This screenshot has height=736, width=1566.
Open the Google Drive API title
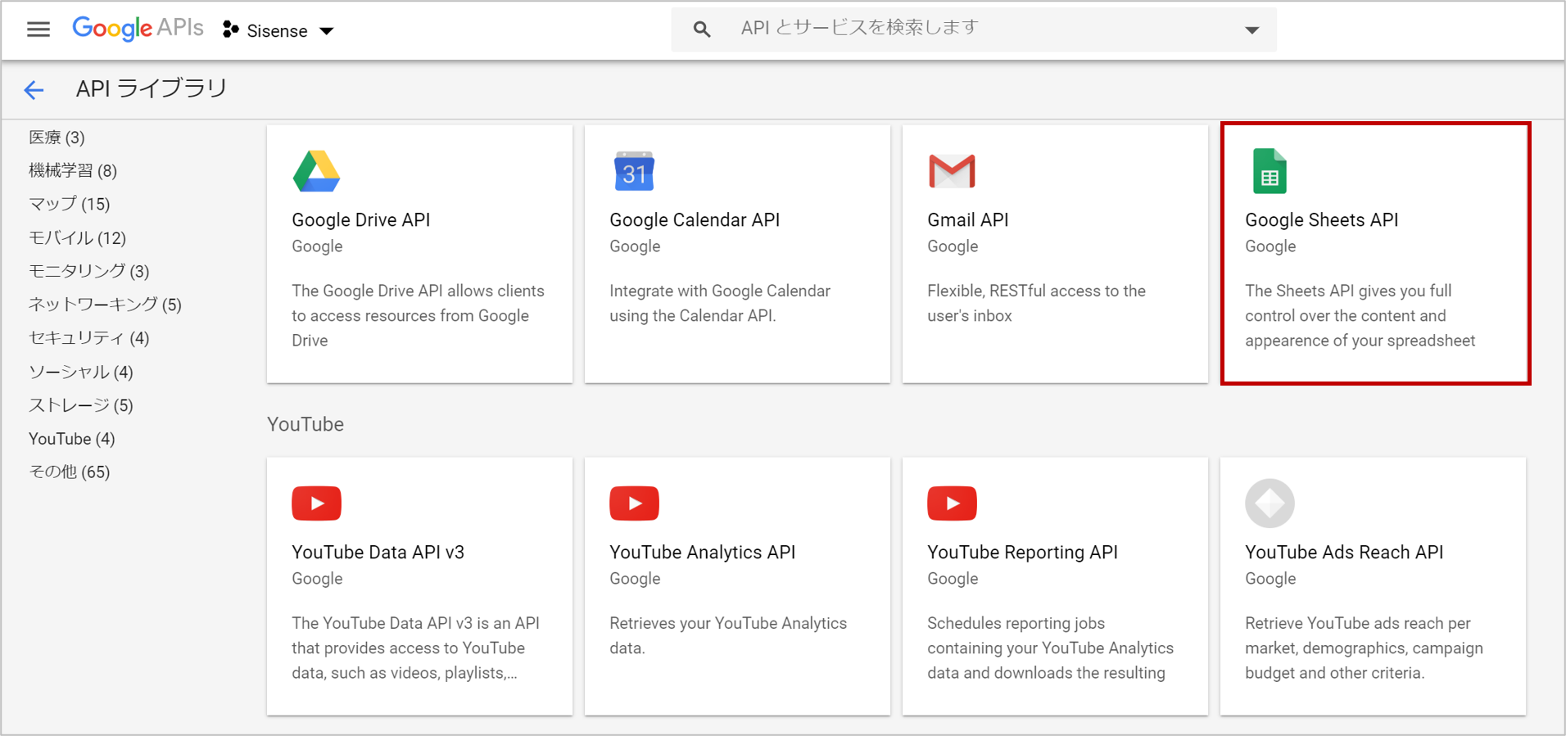[361, 220]
